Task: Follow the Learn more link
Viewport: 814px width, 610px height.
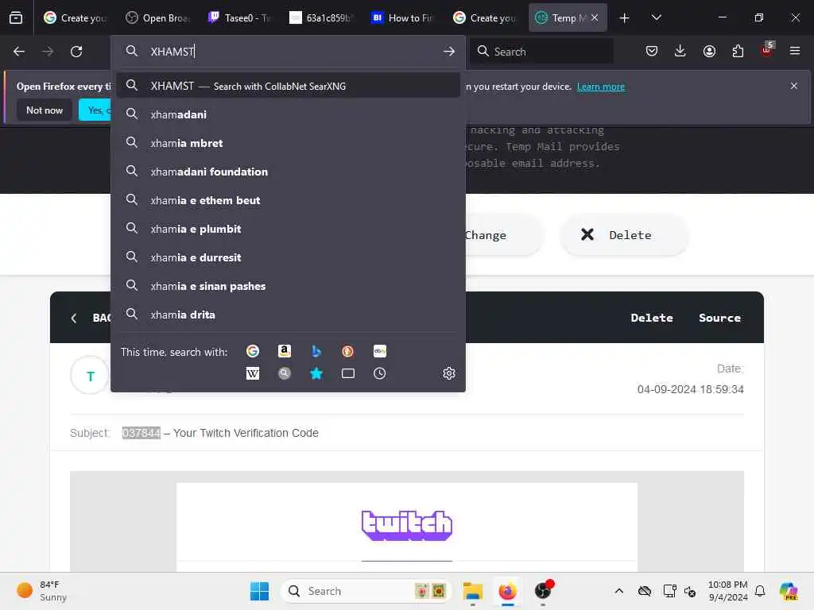Action: (601, 87)
